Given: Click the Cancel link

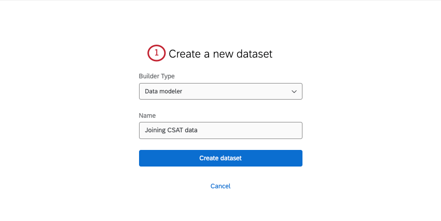Looking at the screenshot, I should coord(220,186).
